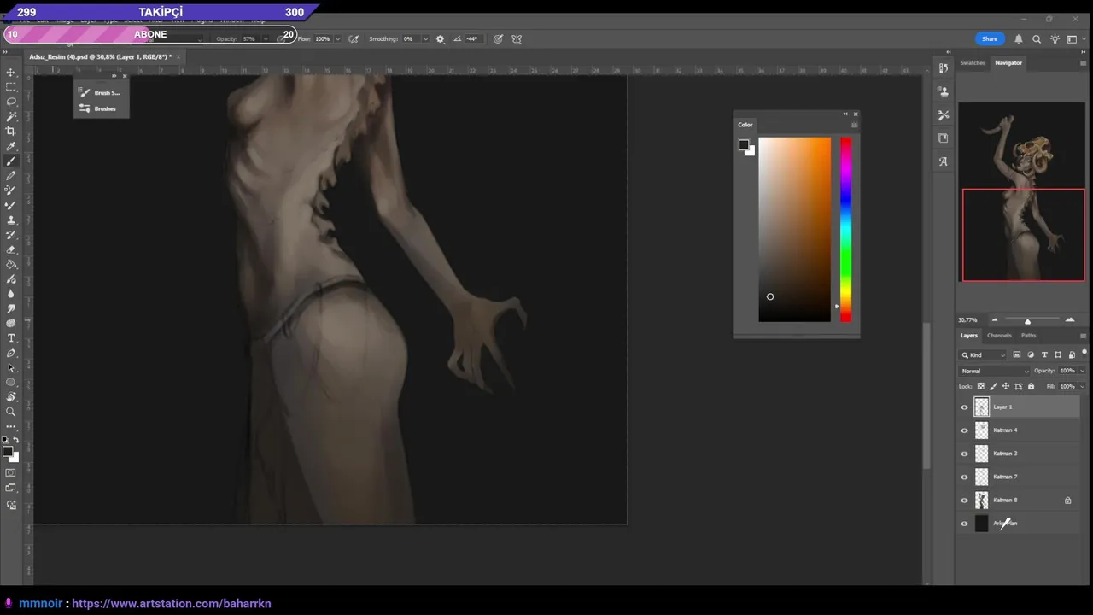Filter layers by adjustment type icon
This screenshot has height=615, width=1093.
[1031, 354]
